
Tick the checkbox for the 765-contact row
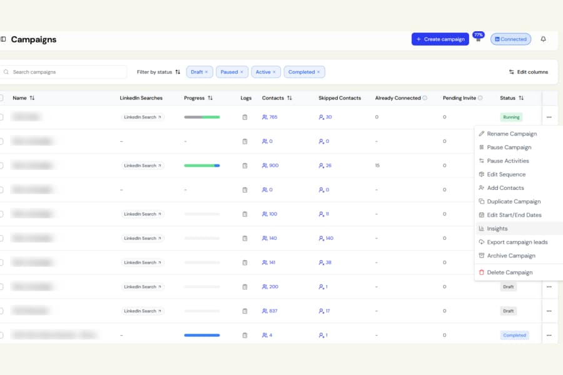click(x=1, y=117)
